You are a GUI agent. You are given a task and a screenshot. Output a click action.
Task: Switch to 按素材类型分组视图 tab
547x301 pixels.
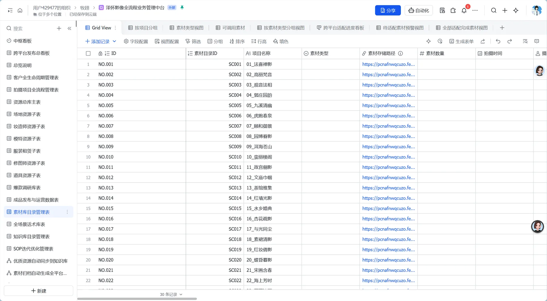[x=281, y=28]
